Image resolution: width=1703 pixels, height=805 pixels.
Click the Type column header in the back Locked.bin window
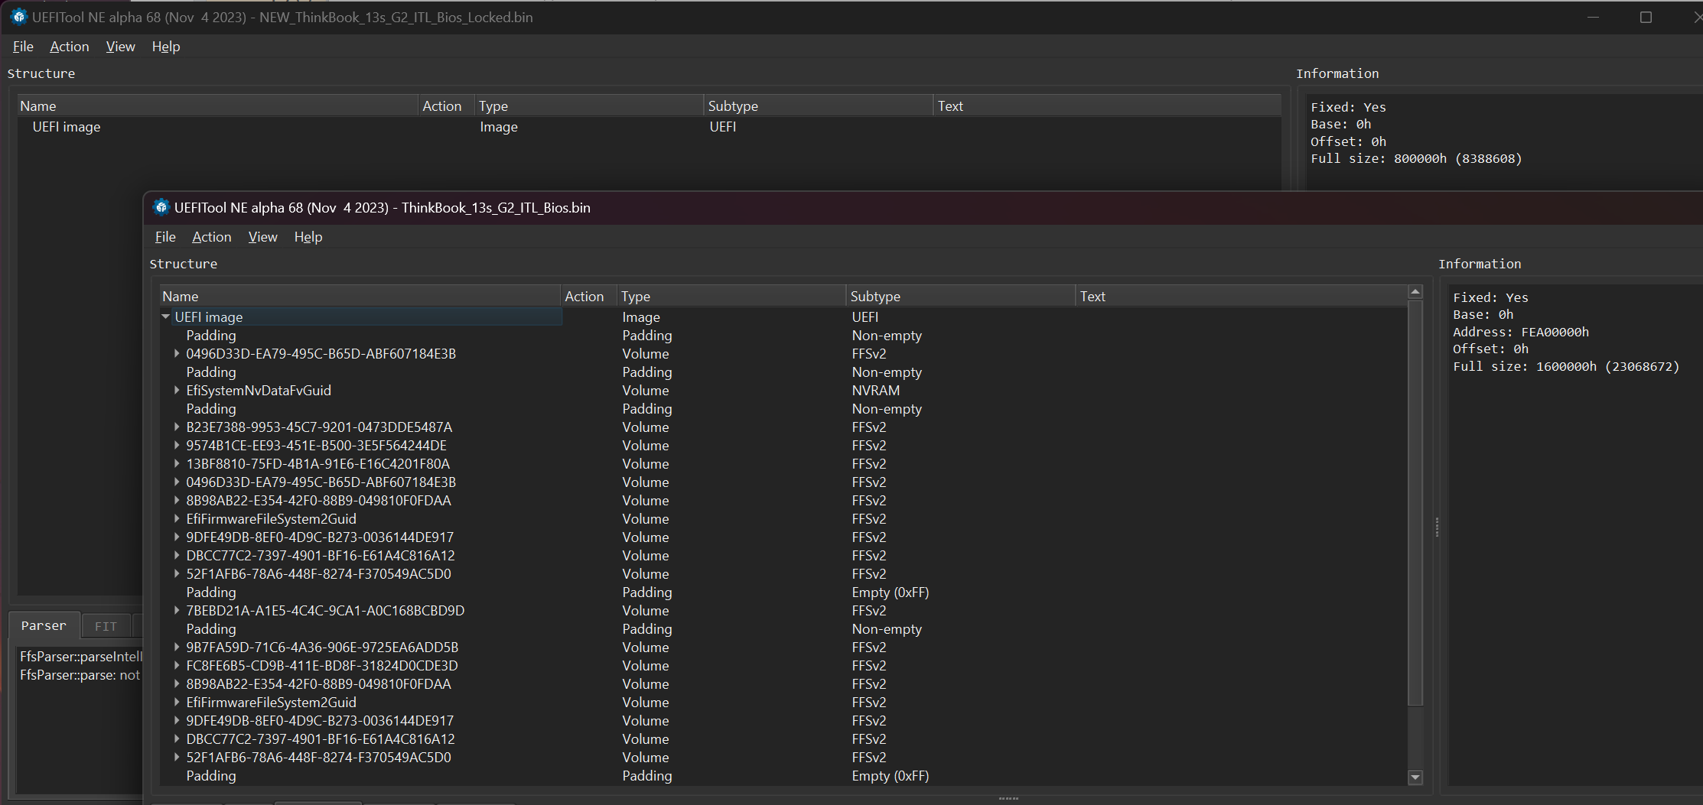588,105
